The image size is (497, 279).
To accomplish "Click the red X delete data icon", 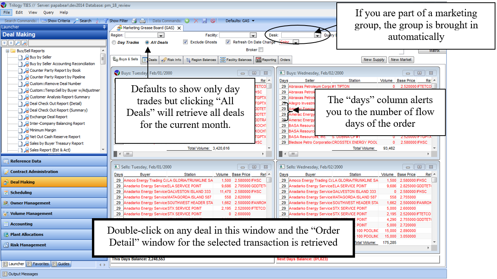I will point(196,21).
